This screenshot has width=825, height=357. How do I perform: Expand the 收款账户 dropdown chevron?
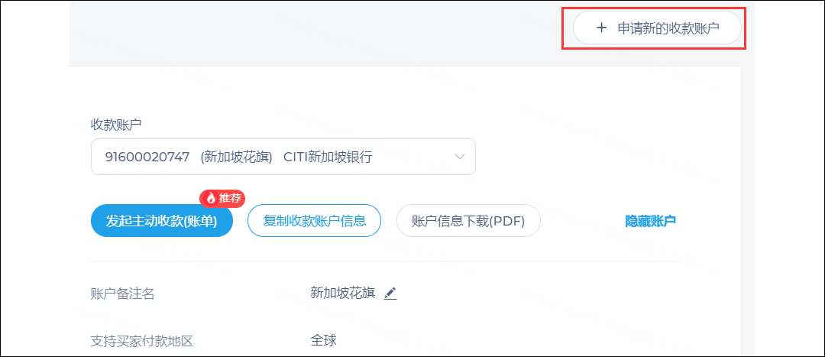coord(460,157)
